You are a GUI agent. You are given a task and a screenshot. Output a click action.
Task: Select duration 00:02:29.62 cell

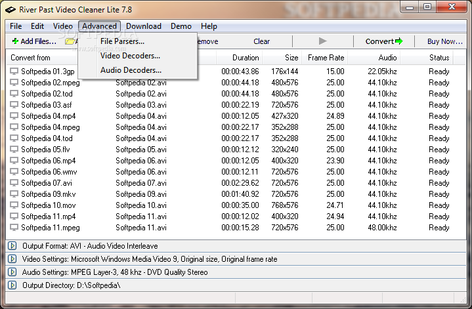point(240,183)
